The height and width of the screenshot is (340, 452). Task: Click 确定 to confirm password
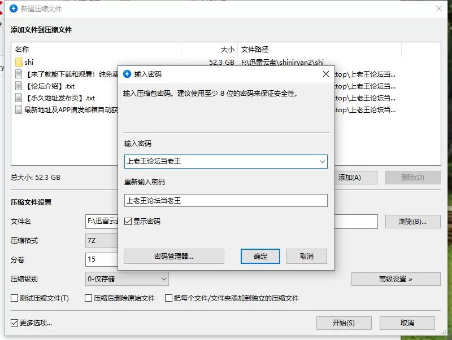click(260, 256)
